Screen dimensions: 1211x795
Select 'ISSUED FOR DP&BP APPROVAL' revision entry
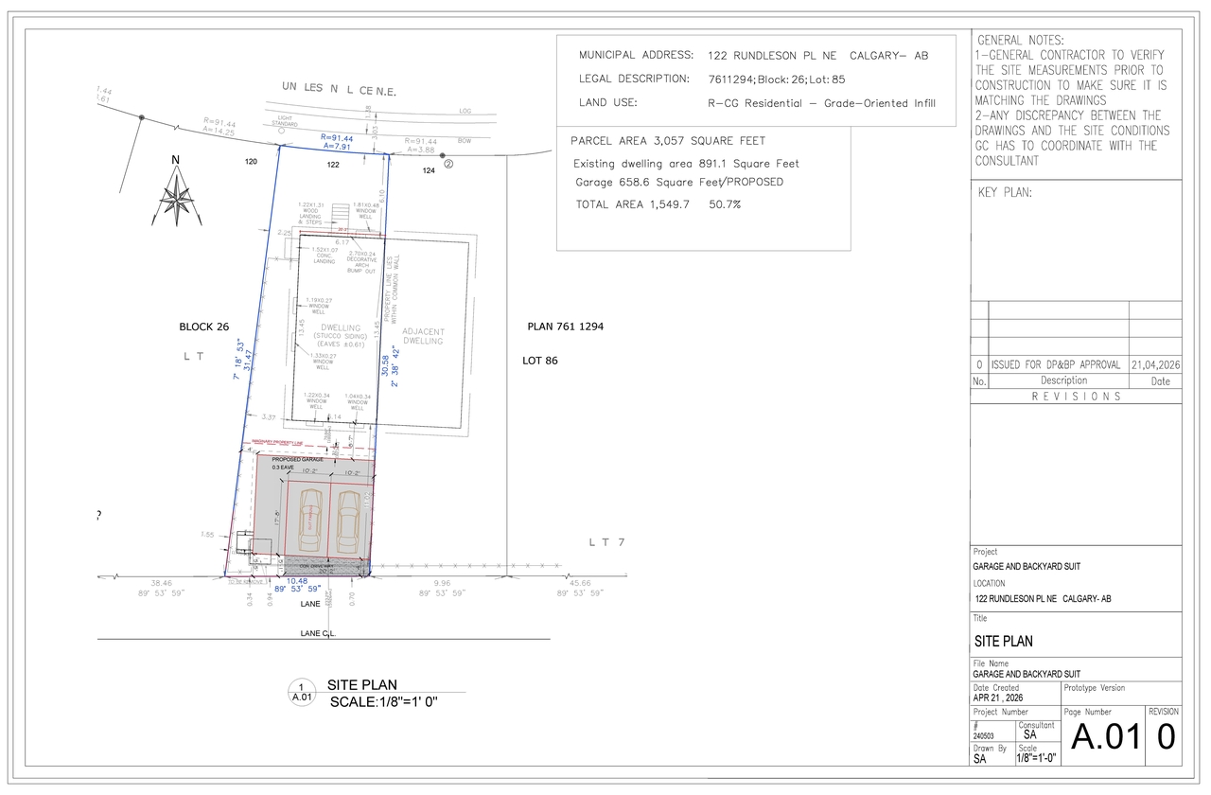(1055, 364)
